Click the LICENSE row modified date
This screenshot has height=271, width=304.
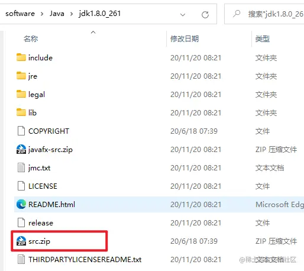pos(196,186)
